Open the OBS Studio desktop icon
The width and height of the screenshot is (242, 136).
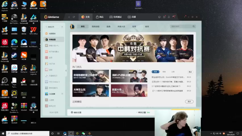[5, 82]
